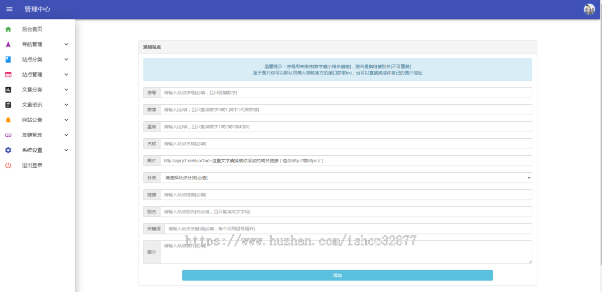
Task: Click the 温馨提示 notice text
Action: (x=338, y=70)
